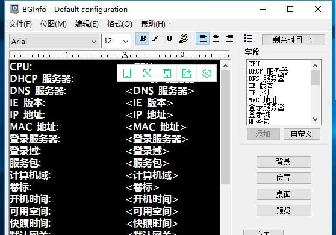Image resolution: width=336 pixels, height=235 pixels.
Task: Open the green gear settings icon
Action: pyautogui.click(x=207, y=74)
